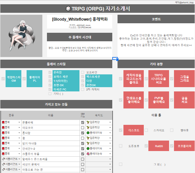195x173 pixels.
Task: Click the sprout icon in the 밤의 마녀들 row
Action: tap(88, 143)
